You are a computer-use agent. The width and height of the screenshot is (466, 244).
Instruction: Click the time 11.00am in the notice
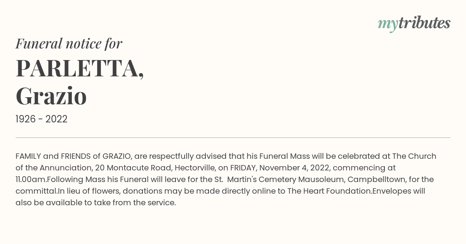31,179
